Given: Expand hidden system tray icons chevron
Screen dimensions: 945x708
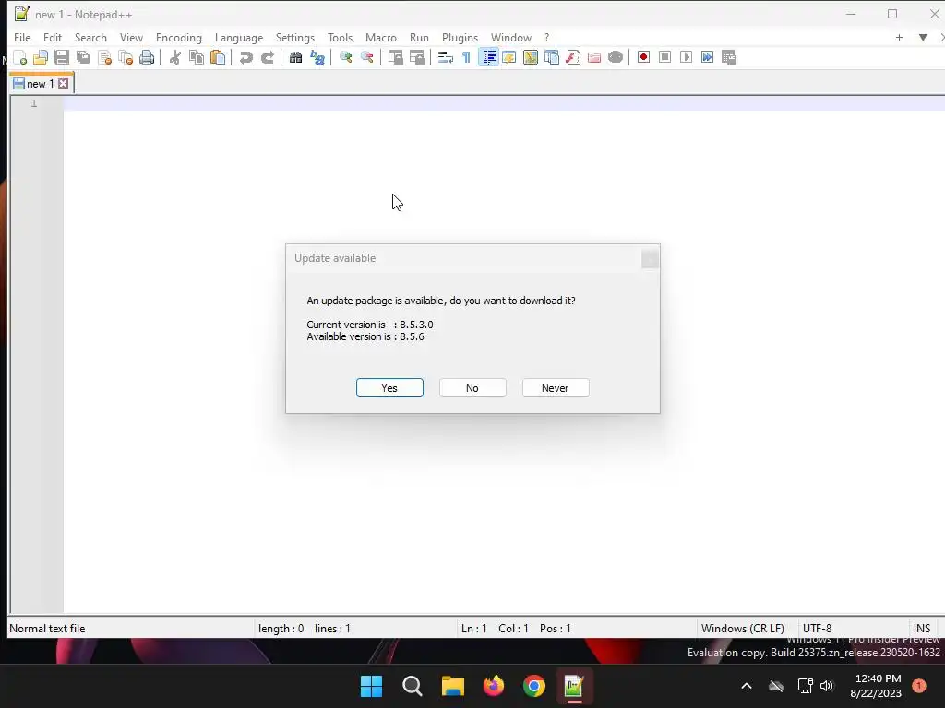Looking at the screenshot, I should click(x=746, y=686).
